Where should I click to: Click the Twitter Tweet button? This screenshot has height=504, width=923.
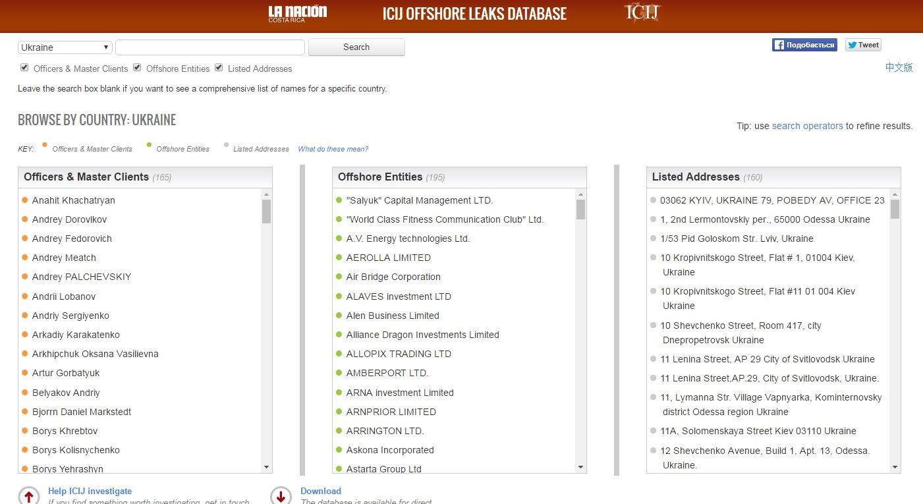(863, 45)
